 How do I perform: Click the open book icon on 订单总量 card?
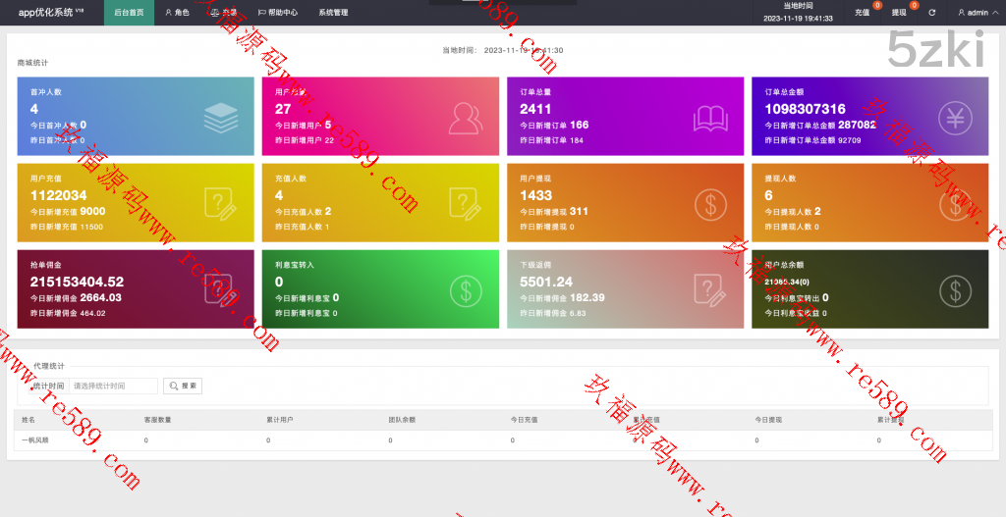710,118
